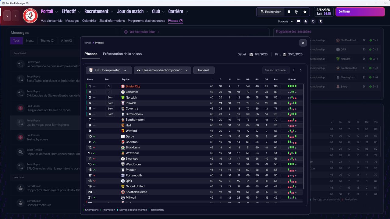Open the Début date calendar icon

click(x=251, y=54)
